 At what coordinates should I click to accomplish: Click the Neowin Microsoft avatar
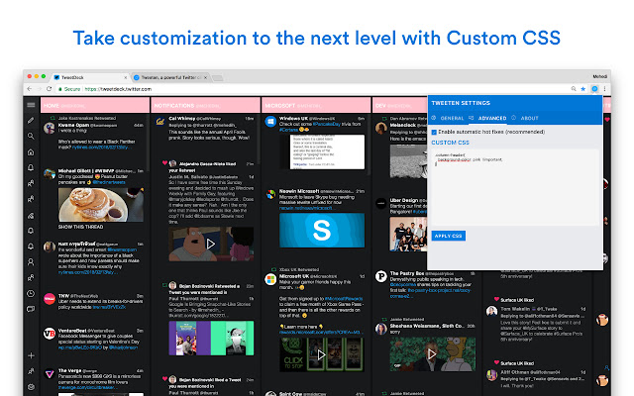[270, 194]
